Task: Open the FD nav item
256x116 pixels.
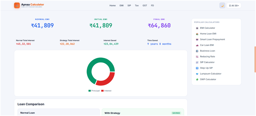Action: click(152, 5)
